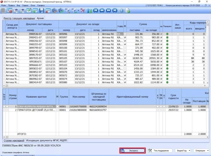Click the Тех.поддержка button label
The height and width of the screenshot is (156, 211).
(161, 151)
